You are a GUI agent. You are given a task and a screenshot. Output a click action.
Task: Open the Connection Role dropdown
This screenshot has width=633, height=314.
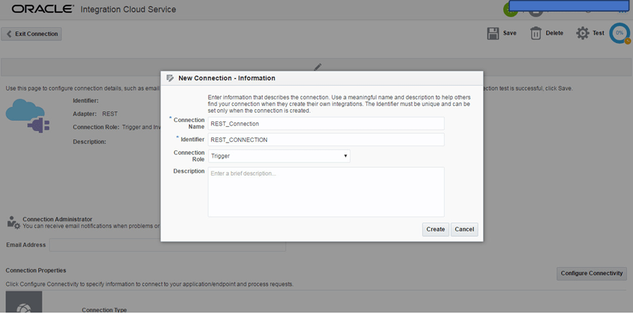[x=279, y=156]
